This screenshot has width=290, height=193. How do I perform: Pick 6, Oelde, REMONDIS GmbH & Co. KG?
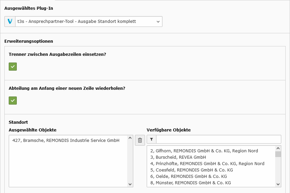(188, 176)
